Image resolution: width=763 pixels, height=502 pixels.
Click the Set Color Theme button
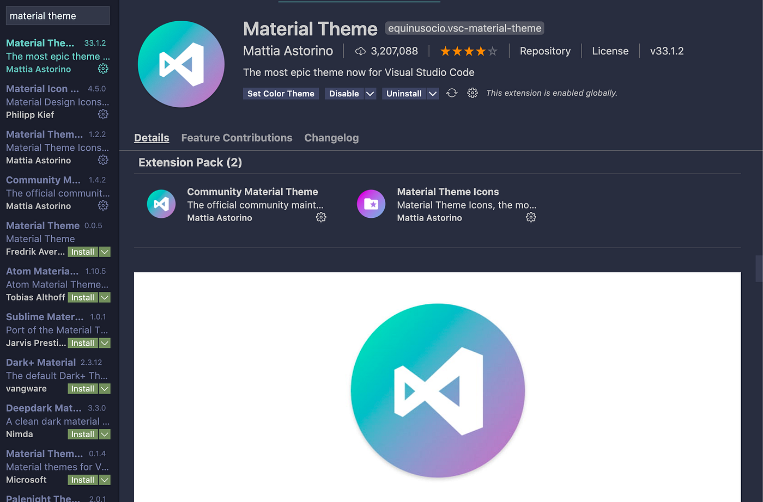(281, 93)
